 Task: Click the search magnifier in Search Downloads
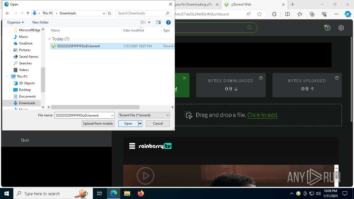coord(167,13)
